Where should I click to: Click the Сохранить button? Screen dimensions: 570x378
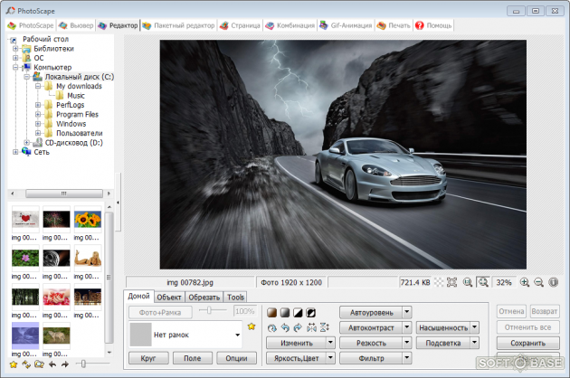tap(527, 344)
